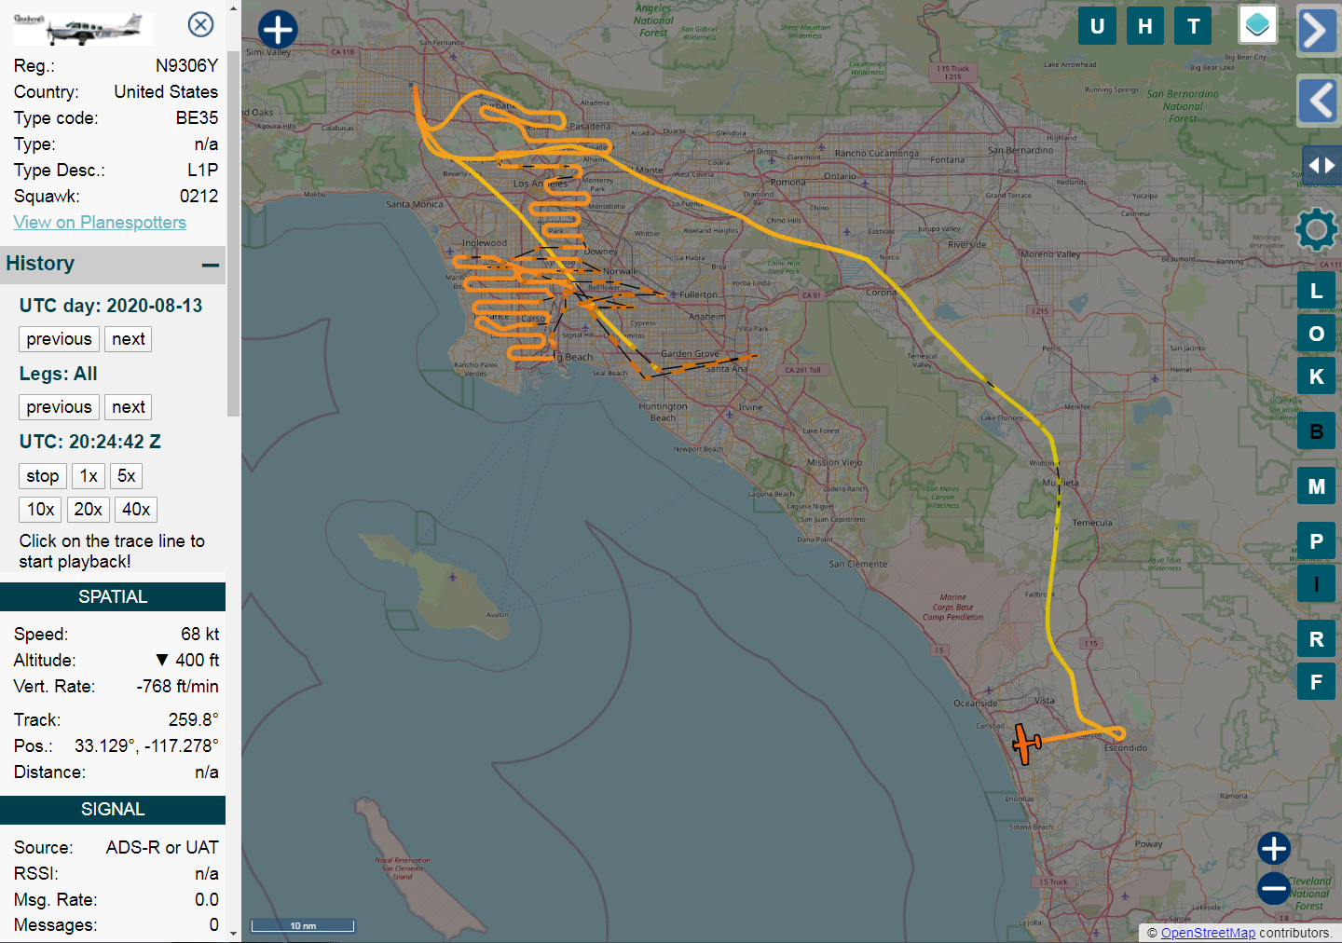Click the orange aircraft icon on map
The height and width of the screenshot is (943, 1342).
(1026, 744)
